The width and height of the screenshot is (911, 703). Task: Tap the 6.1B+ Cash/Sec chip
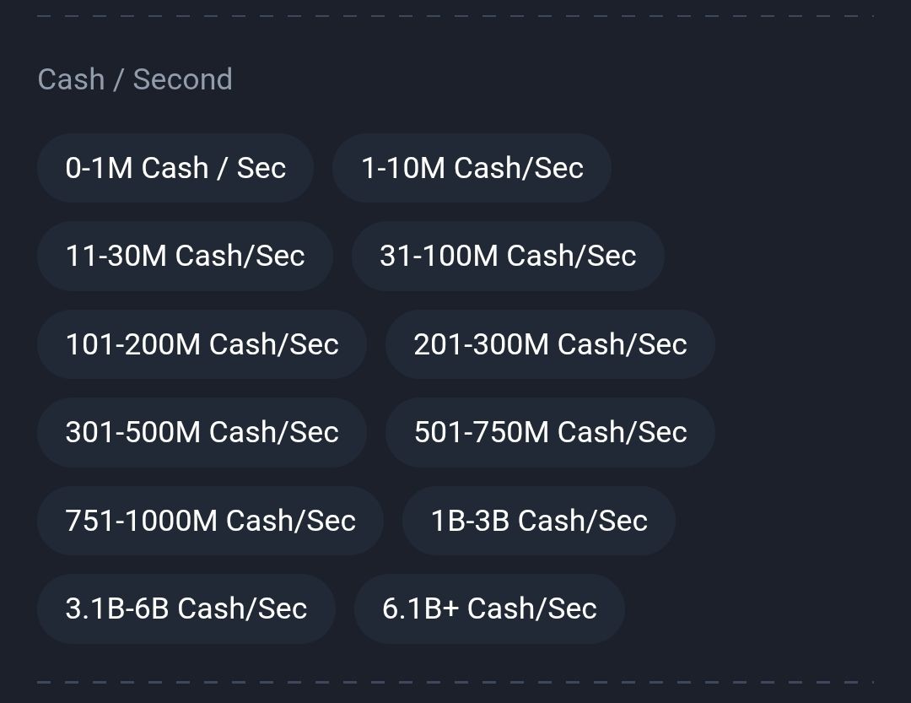pos(489,608)
